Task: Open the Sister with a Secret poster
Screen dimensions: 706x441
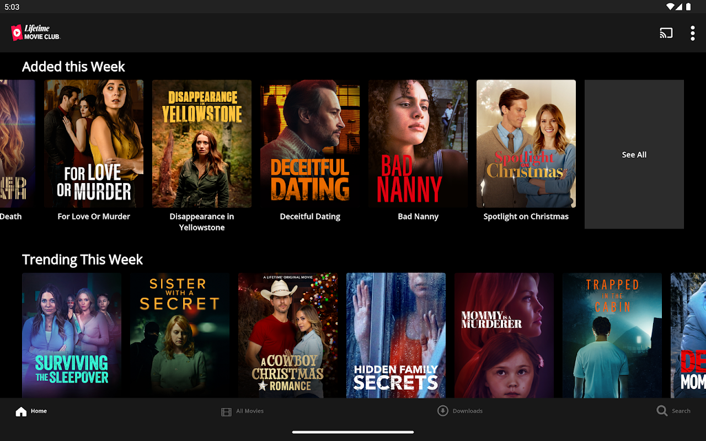Action: (x=180, y=335)
